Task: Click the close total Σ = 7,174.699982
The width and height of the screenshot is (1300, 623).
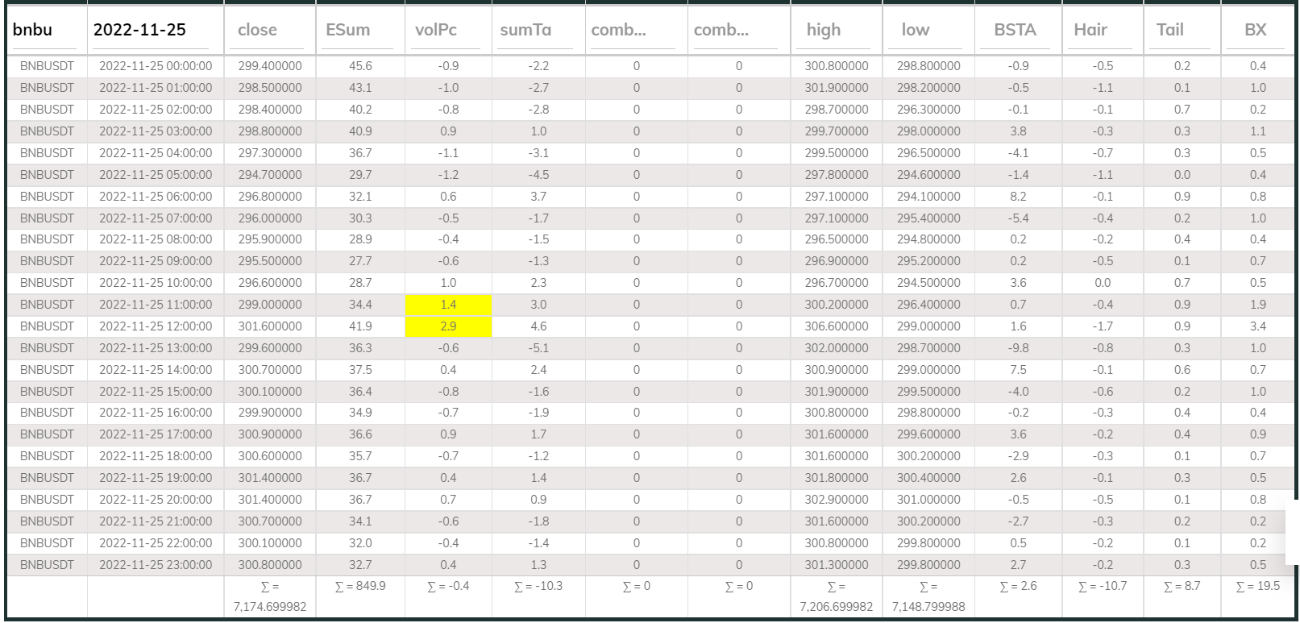Action: (270, 596)
